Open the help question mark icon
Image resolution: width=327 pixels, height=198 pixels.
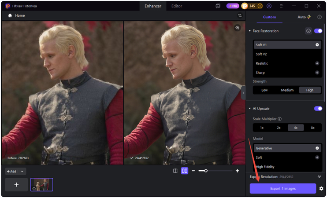click(x=319, y=17)
